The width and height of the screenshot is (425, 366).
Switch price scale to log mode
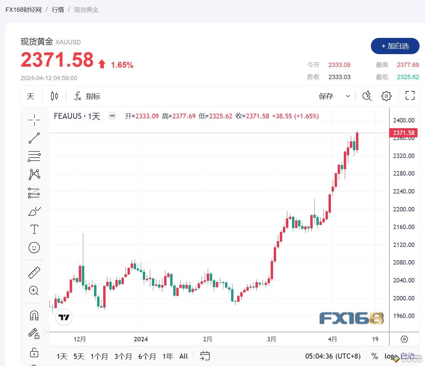pyautogui.click(x=389, y=356)
